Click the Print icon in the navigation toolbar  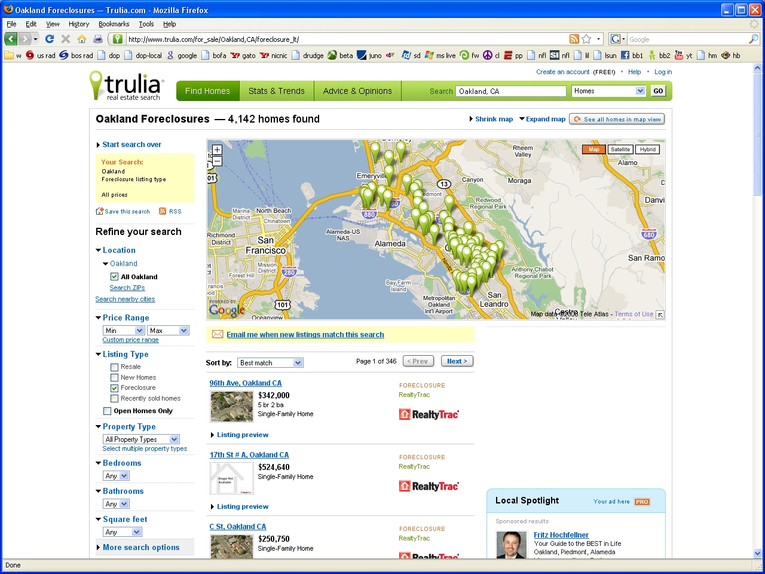tap(98, 39)
